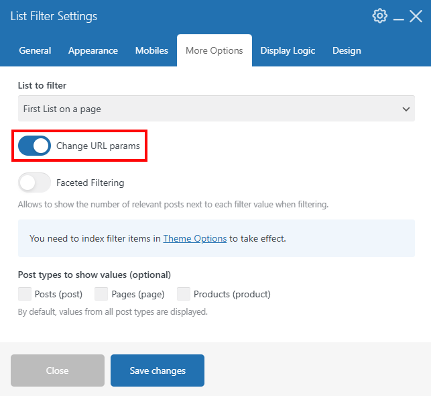Click the Change URL params label text
This screenshot has width=431, height=396.
point(98,146)
